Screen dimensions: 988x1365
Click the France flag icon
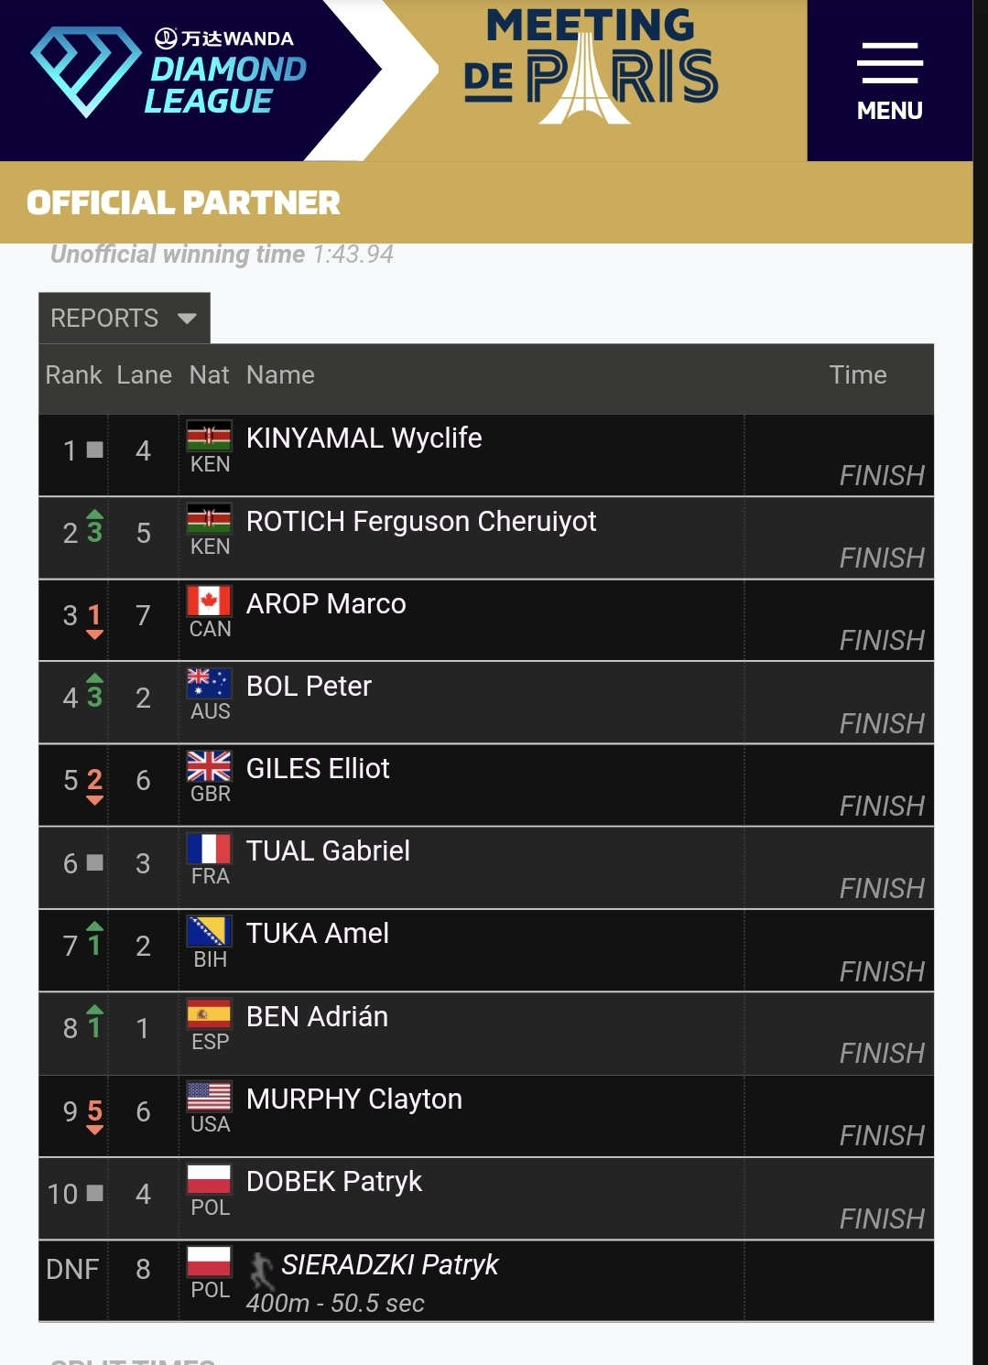209,849
